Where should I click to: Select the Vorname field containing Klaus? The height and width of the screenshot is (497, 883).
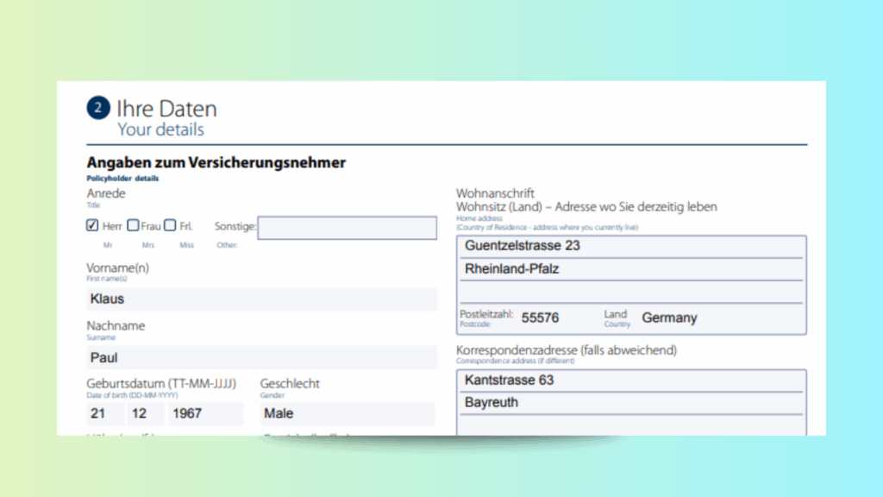[261, 299]
